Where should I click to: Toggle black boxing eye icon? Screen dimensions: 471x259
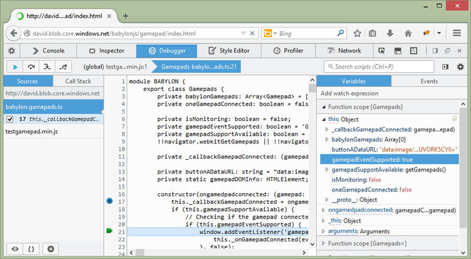(15, 249)
